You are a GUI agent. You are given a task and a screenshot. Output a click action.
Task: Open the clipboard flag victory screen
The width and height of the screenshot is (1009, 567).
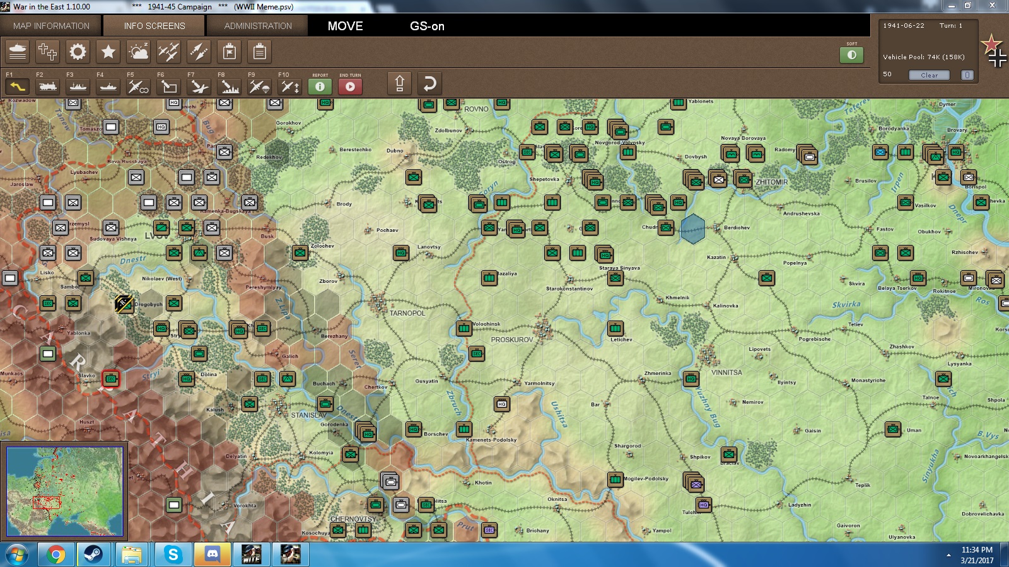coord(230,52)
